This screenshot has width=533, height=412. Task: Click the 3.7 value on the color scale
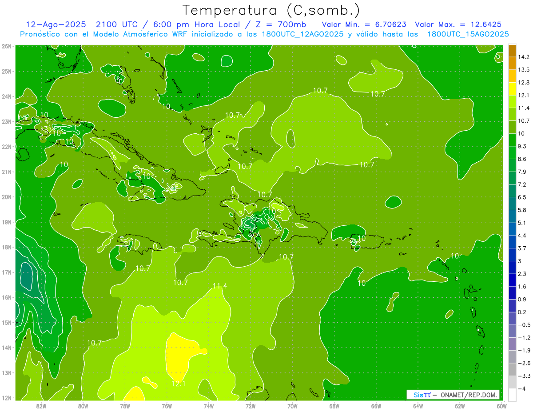522,248
